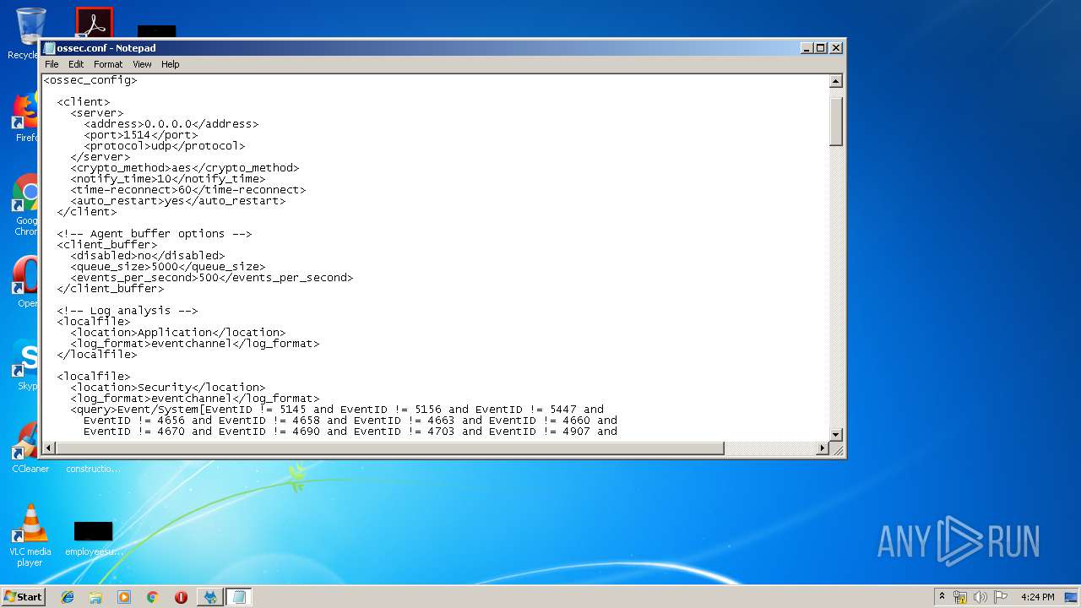Open the volume tray icon
Viewport: 1081px width, 608px height.
click(981, 597)
